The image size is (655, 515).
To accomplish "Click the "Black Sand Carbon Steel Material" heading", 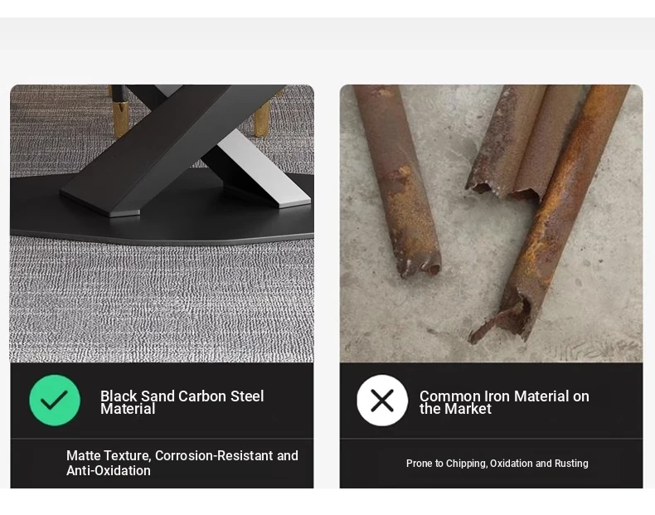I will pos(182,402).
